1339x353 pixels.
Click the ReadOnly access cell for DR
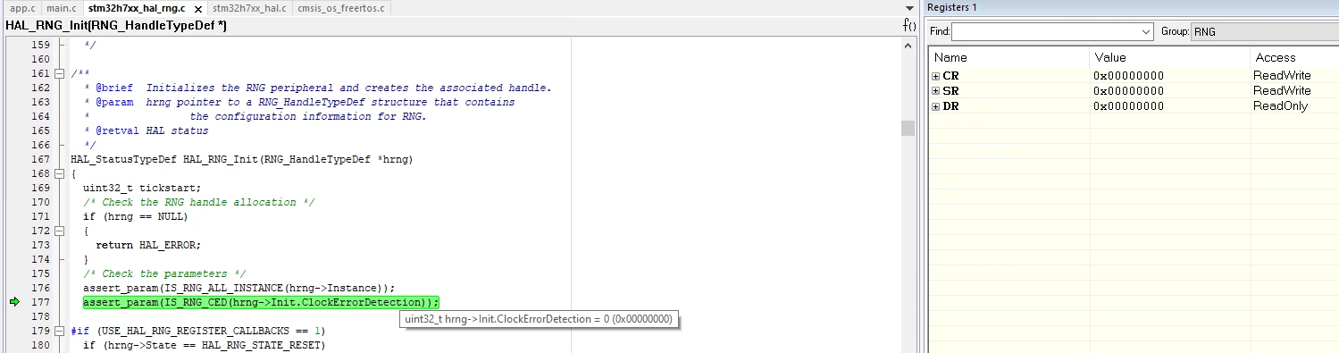(x=1280, y=106)
